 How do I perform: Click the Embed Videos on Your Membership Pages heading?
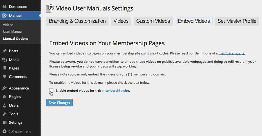[x=107, y=43]
